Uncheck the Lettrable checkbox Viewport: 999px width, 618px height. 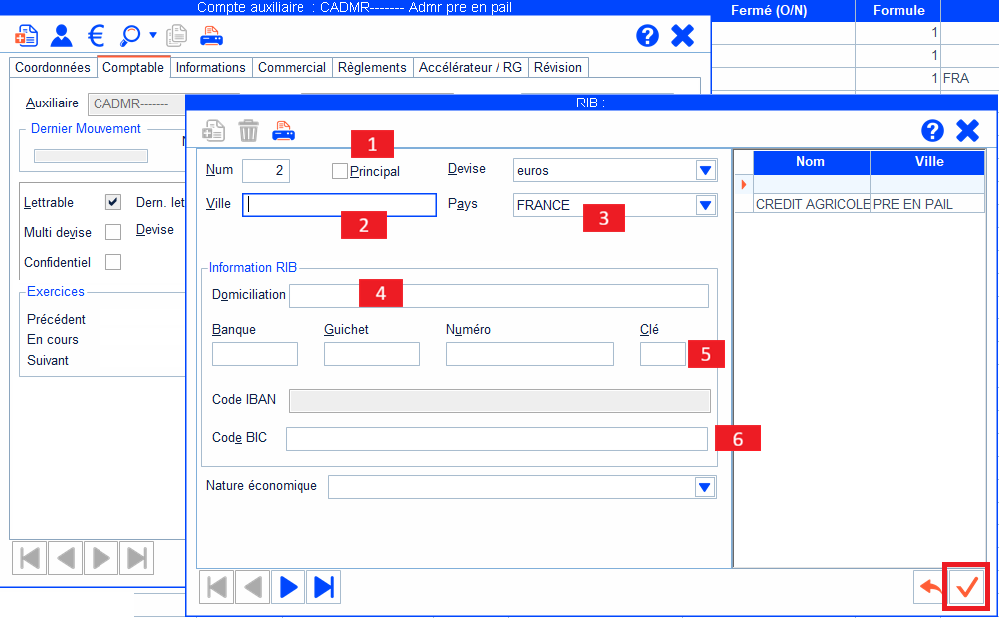113,203
